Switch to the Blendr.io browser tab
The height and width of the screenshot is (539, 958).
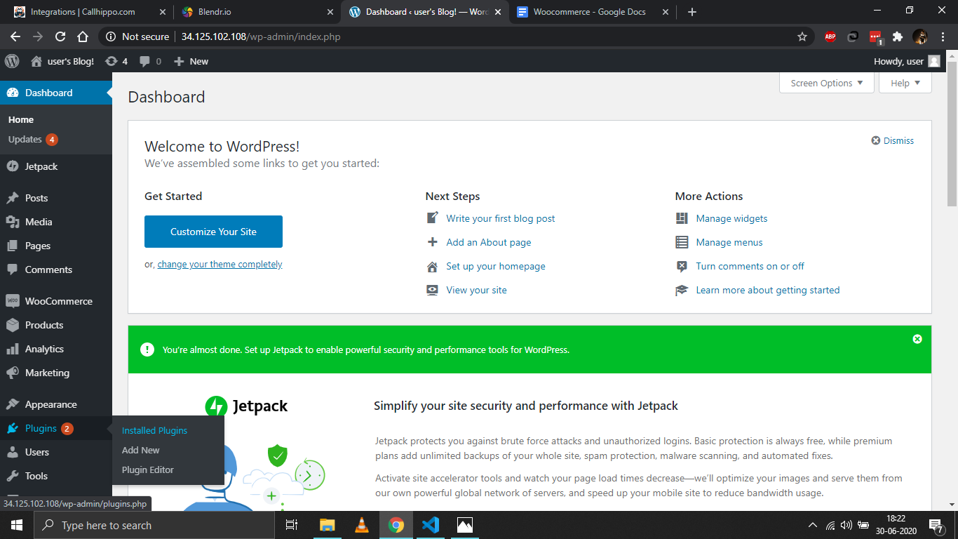(x=257, y=12)
